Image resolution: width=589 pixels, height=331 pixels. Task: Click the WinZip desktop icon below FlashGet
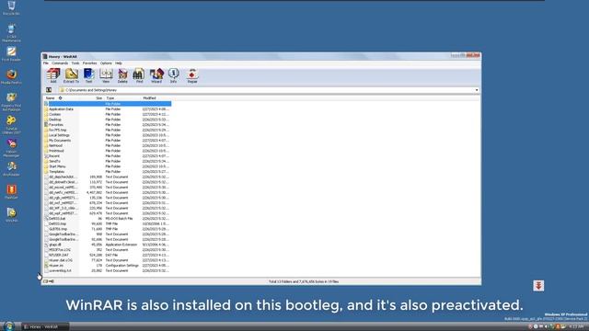[x=11, y=215]
